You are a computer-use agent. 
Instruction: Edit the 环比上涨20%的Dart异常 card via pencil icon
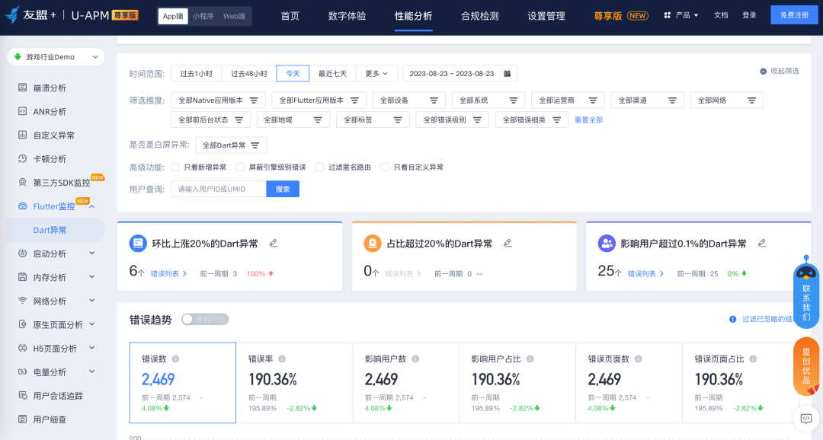pyautogui.click(x=274, y=243)
